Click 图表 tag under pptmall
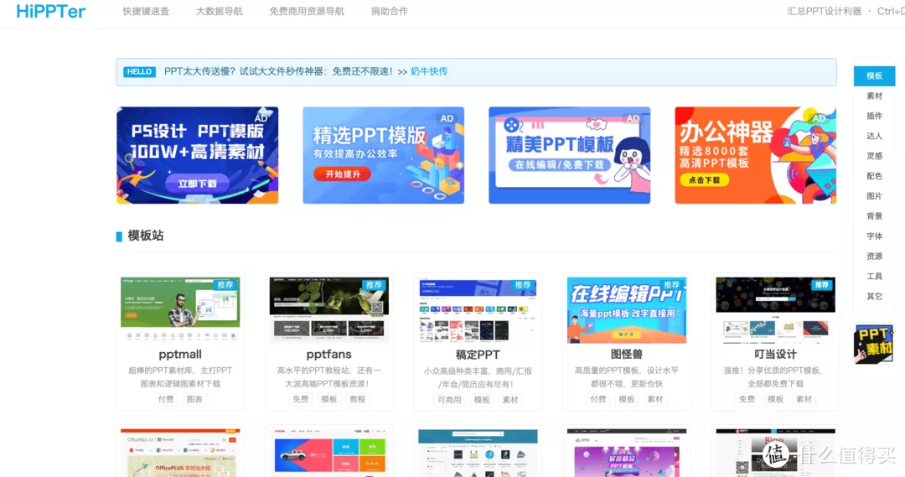This screenshot has width=905, height=477. point(194,399)
